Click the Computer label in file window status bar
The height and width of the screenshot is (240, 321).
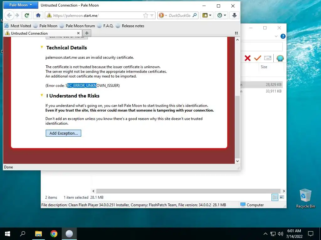pos(255,205)
